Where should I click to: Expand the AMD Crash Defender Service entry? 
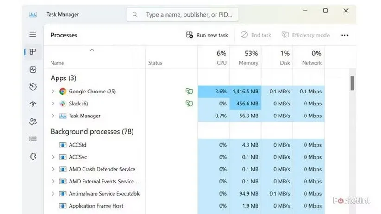coord(53,169)
